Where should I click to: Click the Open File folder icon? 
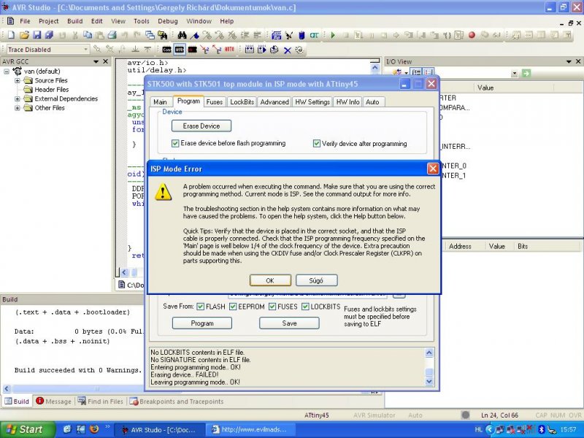pos(24,35)
